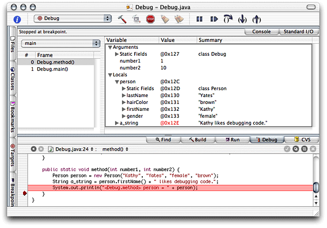Continue execution with the Continue button

[214, 20]
